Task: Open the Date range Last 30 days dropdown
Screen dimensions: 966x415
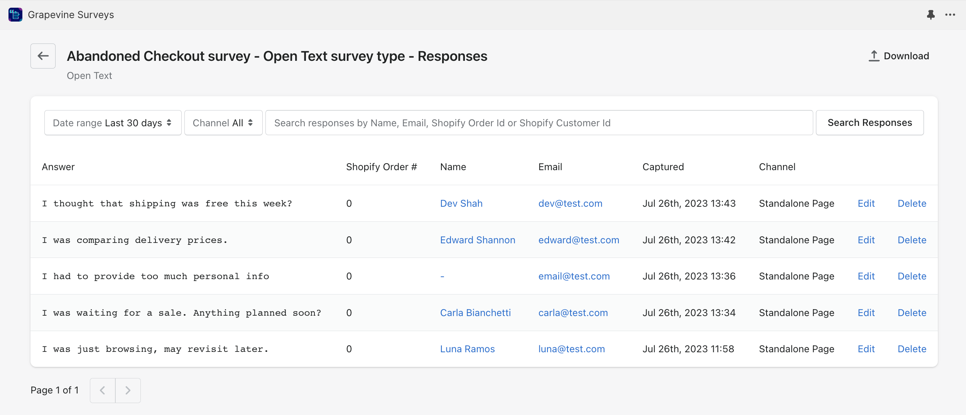Action: tap(113, 123)
